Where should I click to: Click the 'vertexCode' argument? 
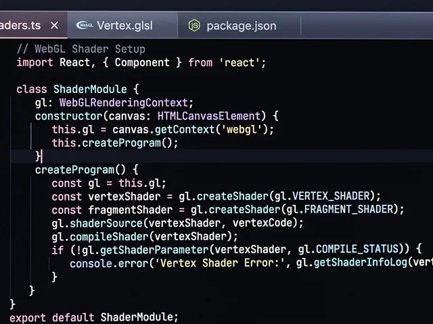tap(263, 223)
